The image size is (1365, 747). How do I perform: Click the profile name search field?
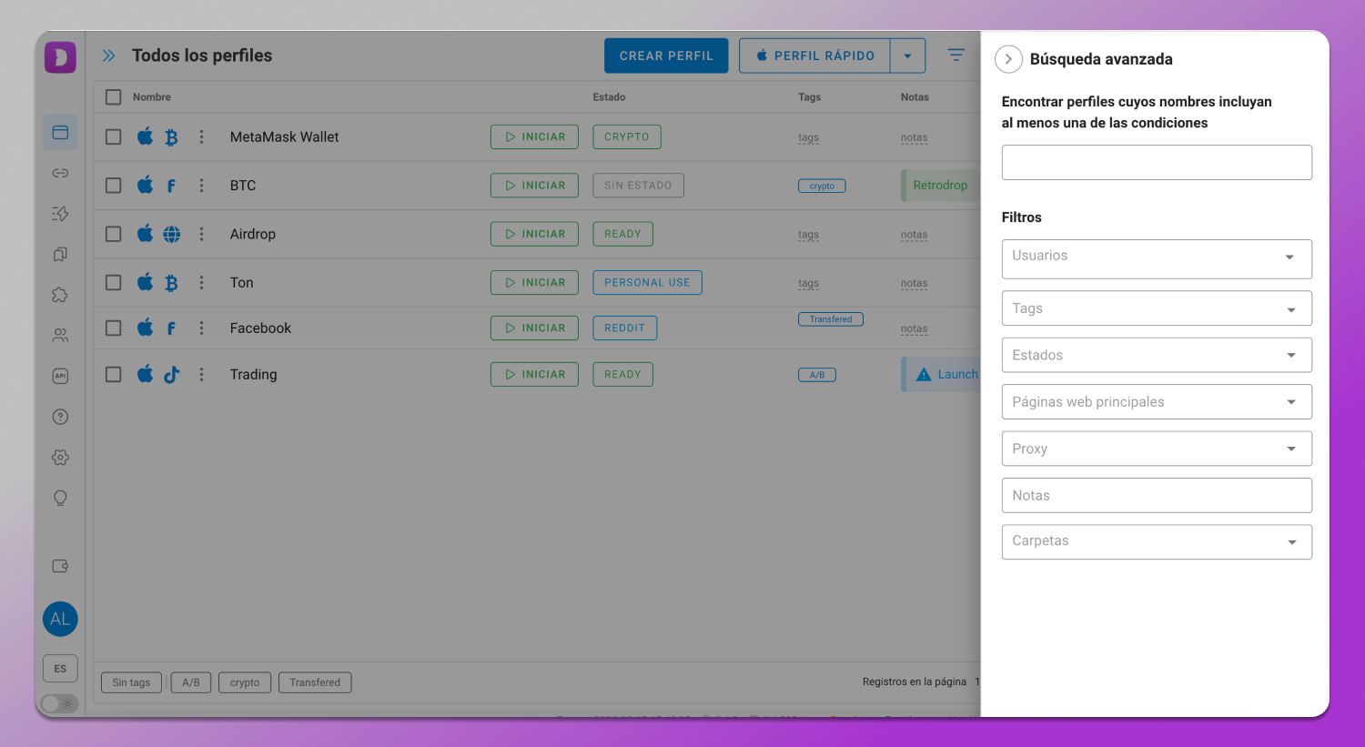1156,163
